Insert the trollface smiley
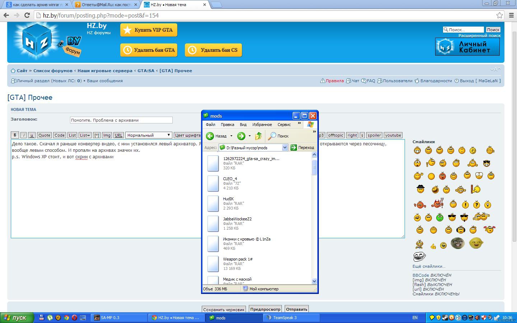517x323 pixels. (x=419, y=256)
